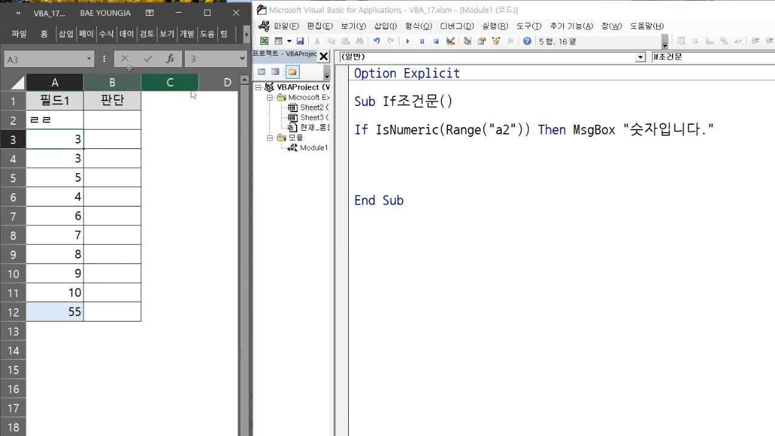Image resolution: width=775 pixels, height=436 pixels.
Task: Select the 현재_통합 workbook item
Action: coord(309,128)
